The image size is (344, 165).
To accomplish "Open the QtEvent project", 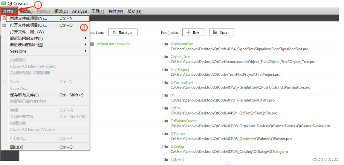I will pos(177,159).
